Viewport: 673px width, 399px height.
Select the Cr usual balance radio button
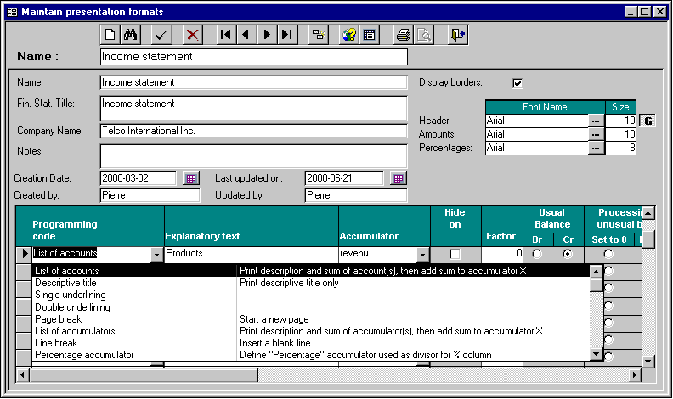568,254
